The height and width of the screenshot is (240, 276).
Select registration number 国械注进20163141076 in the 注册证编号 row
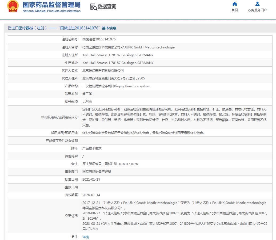point(99,39)
